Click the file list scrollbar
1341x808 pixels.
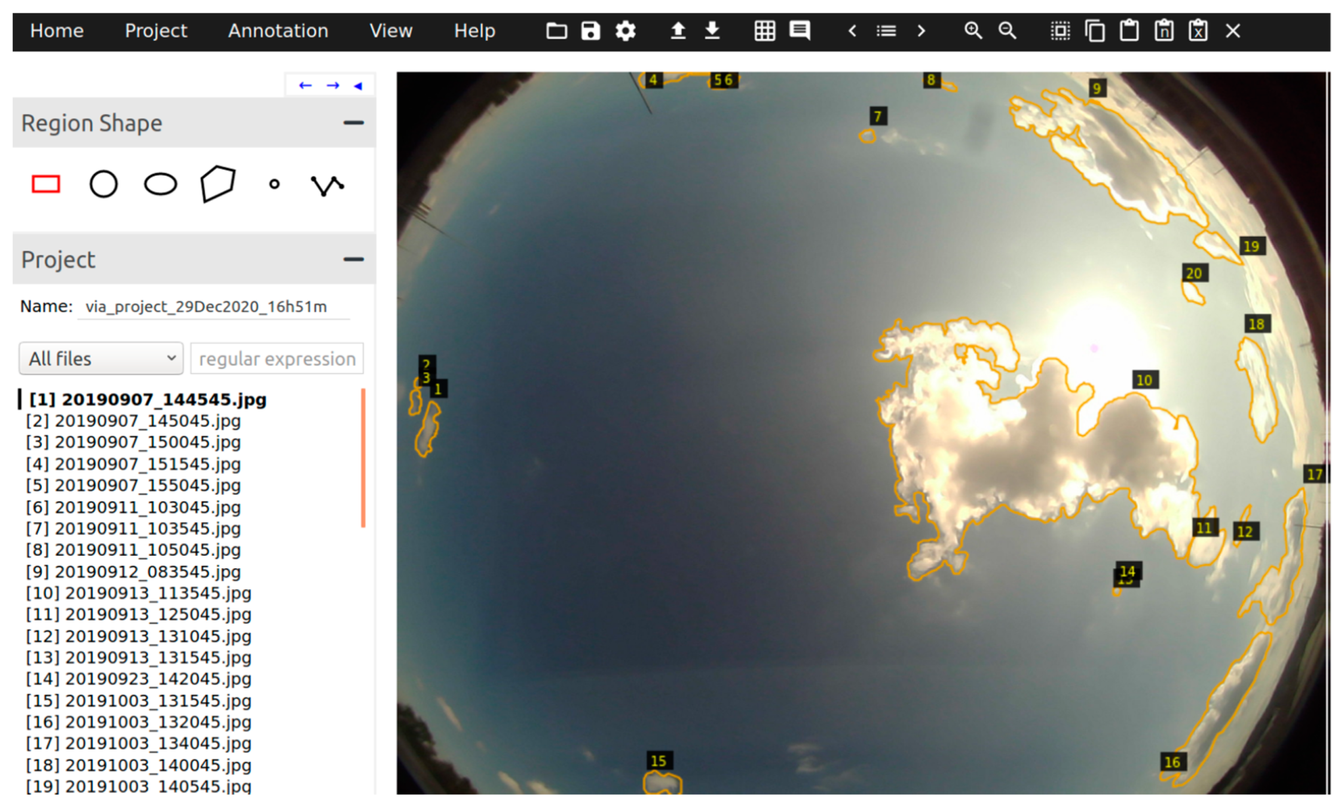click(363, 458)
